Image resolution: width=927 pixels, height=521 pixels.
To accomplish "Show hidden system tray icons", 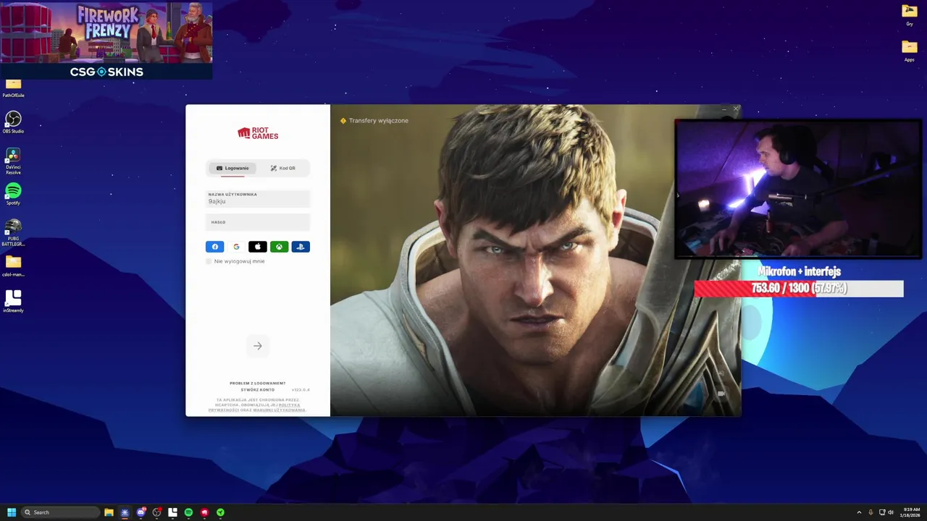I will pos(859,512).
